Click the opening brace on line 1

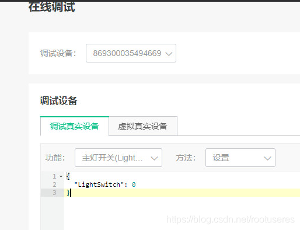pyautogui.click(x=68, y=176)
